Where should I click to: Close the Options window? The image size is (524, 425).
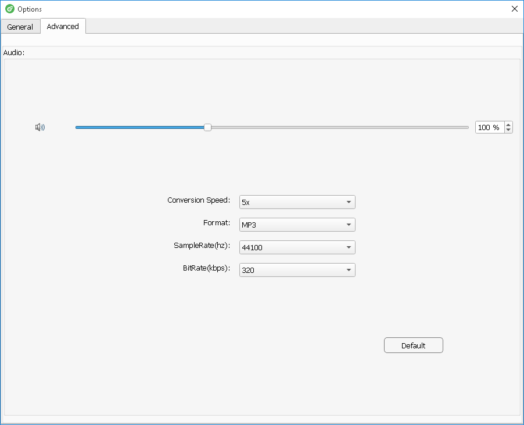tap(515, 9)
